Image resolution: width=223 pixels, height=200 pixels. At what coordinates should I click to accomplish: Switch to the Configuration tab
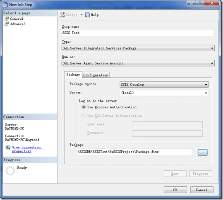tap(96, 75)
